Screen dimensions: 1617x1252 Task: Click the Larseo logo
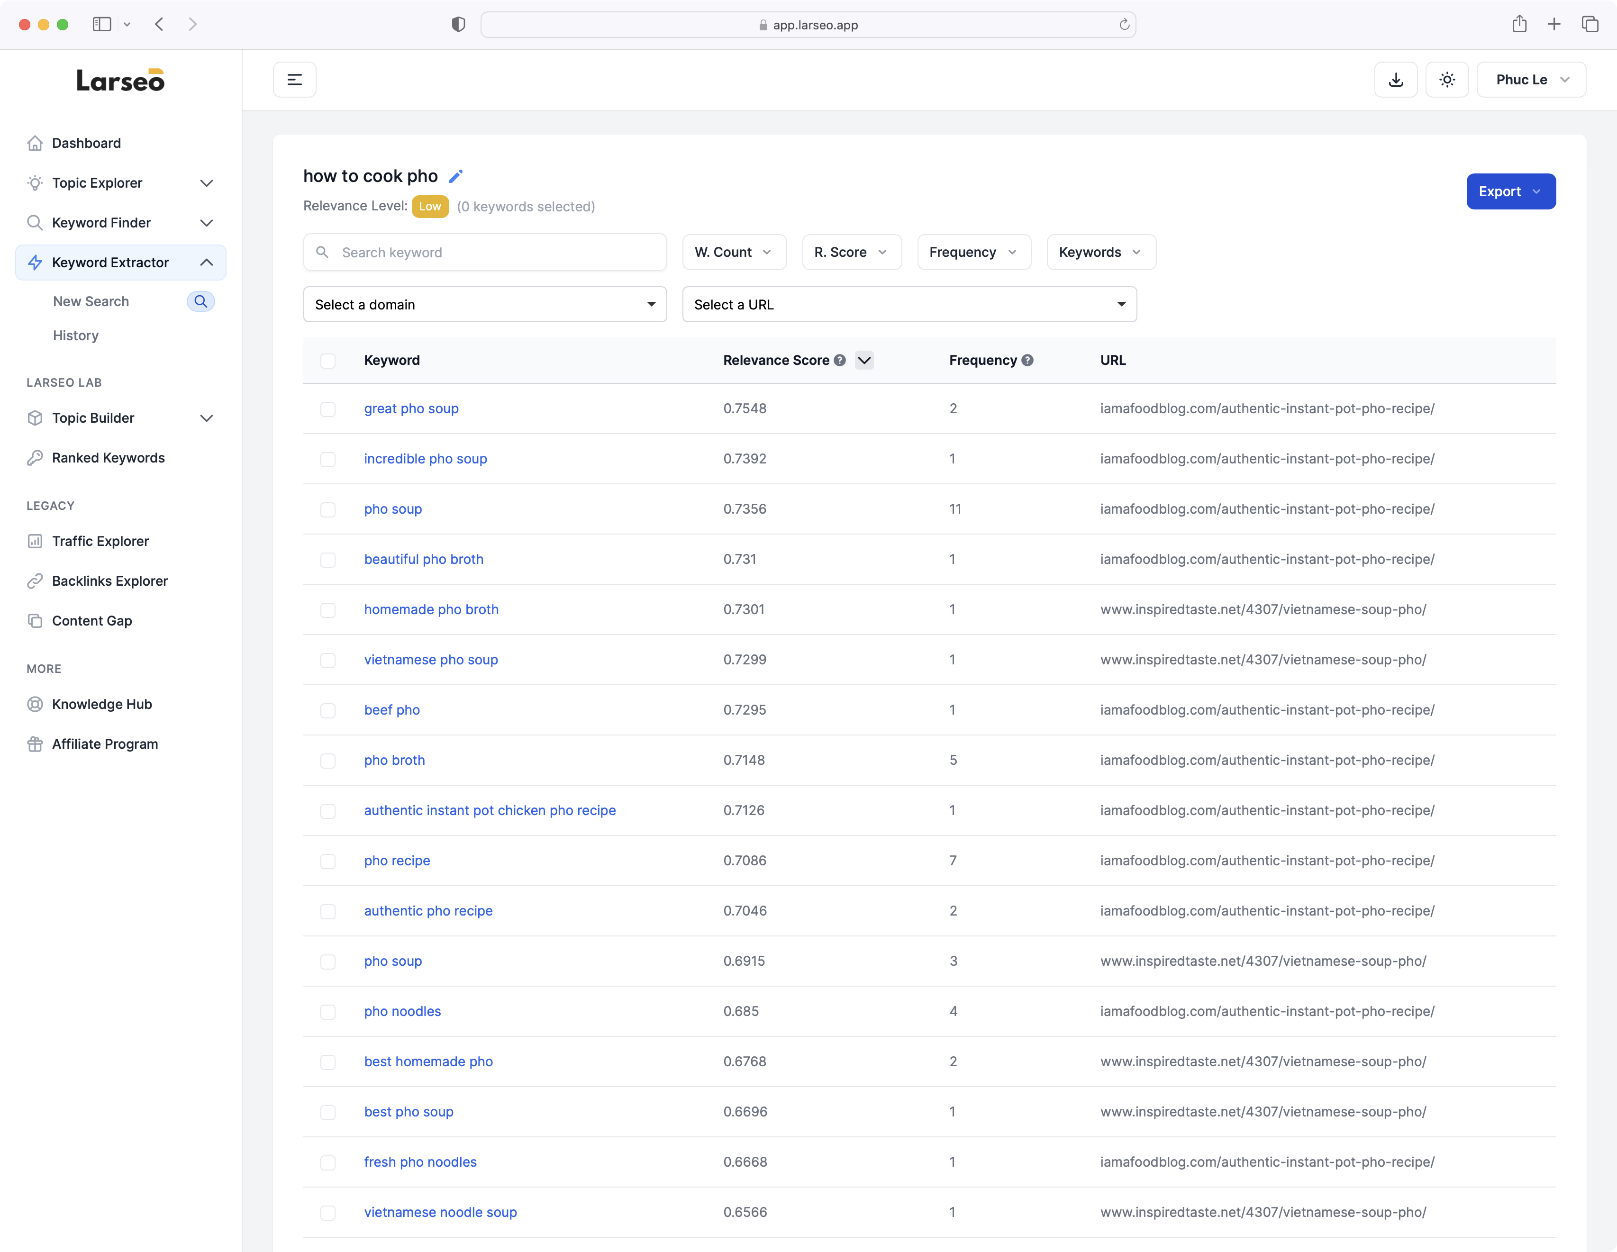(x=121, y=80)
